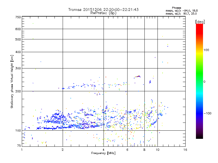The width and height of the screenshot is (218, 163).
Task: Click the y-axis label '75'
Action: coord(19,146)
